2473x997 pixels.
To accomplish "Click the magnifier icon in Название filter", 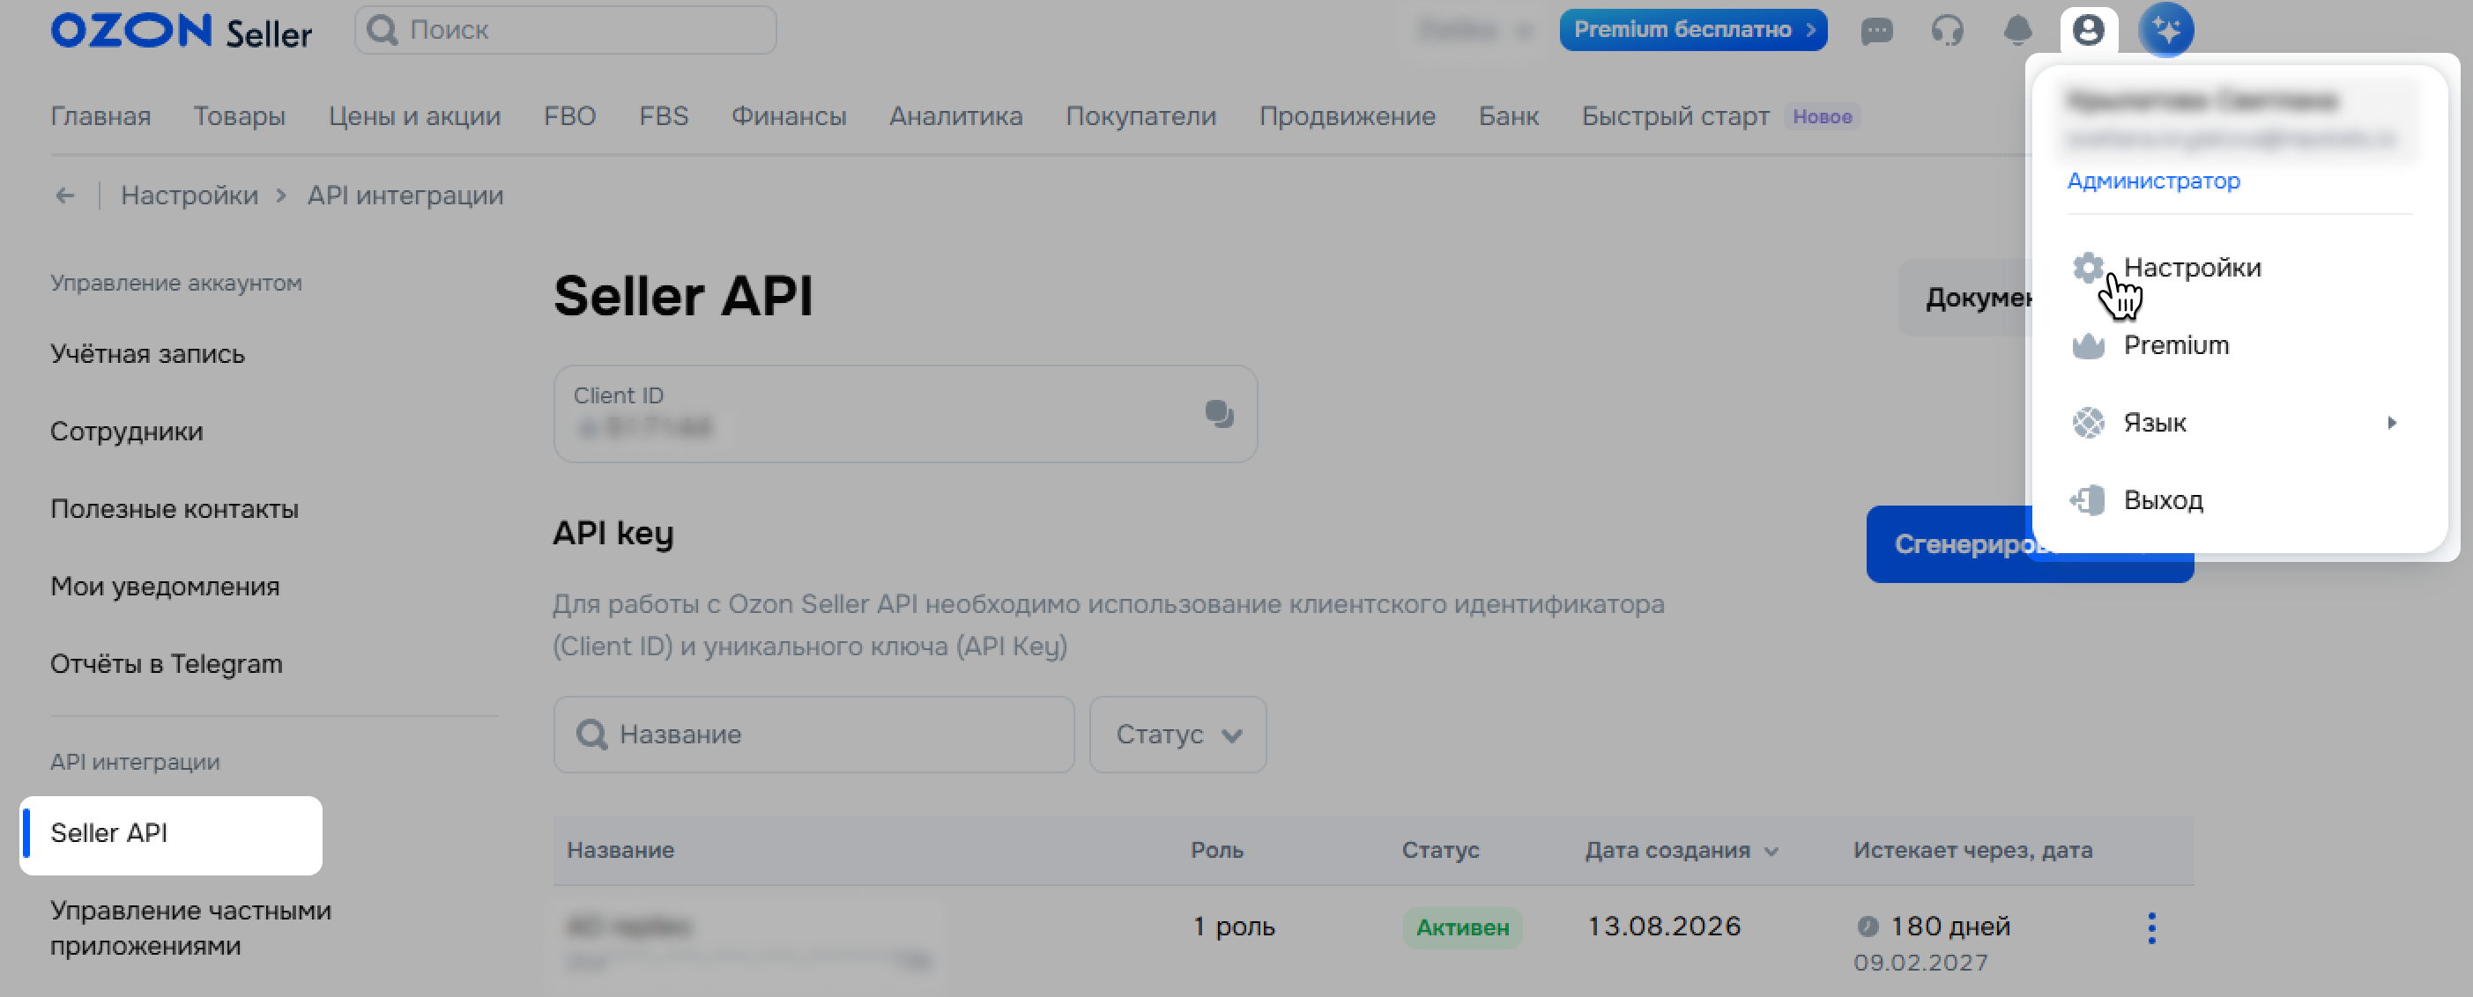I will tap(591, 735).
